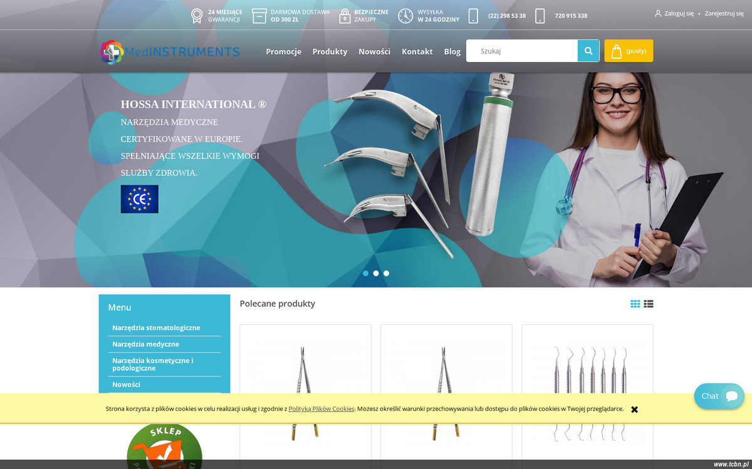
Task: Click the user icon next to Zaloguj się
Action: tap(658, 13)
